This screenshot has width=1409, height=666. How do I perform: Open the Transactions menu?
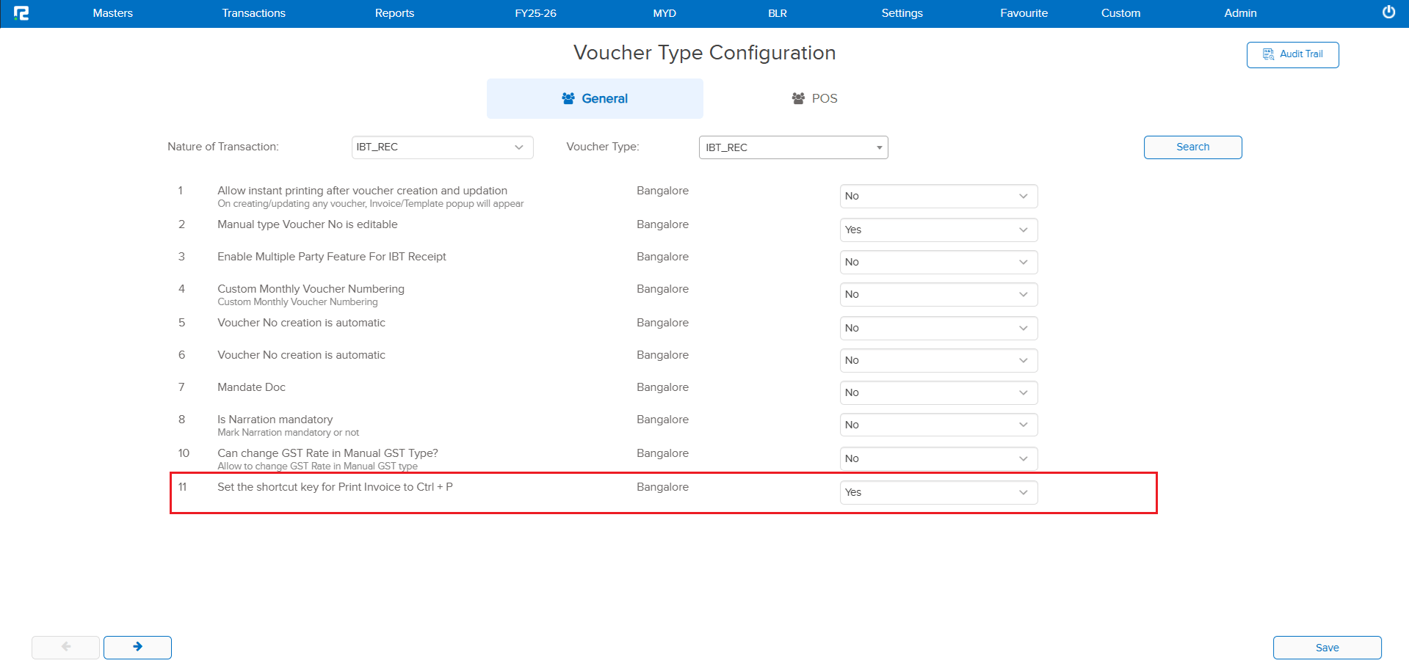coord(253,13)
